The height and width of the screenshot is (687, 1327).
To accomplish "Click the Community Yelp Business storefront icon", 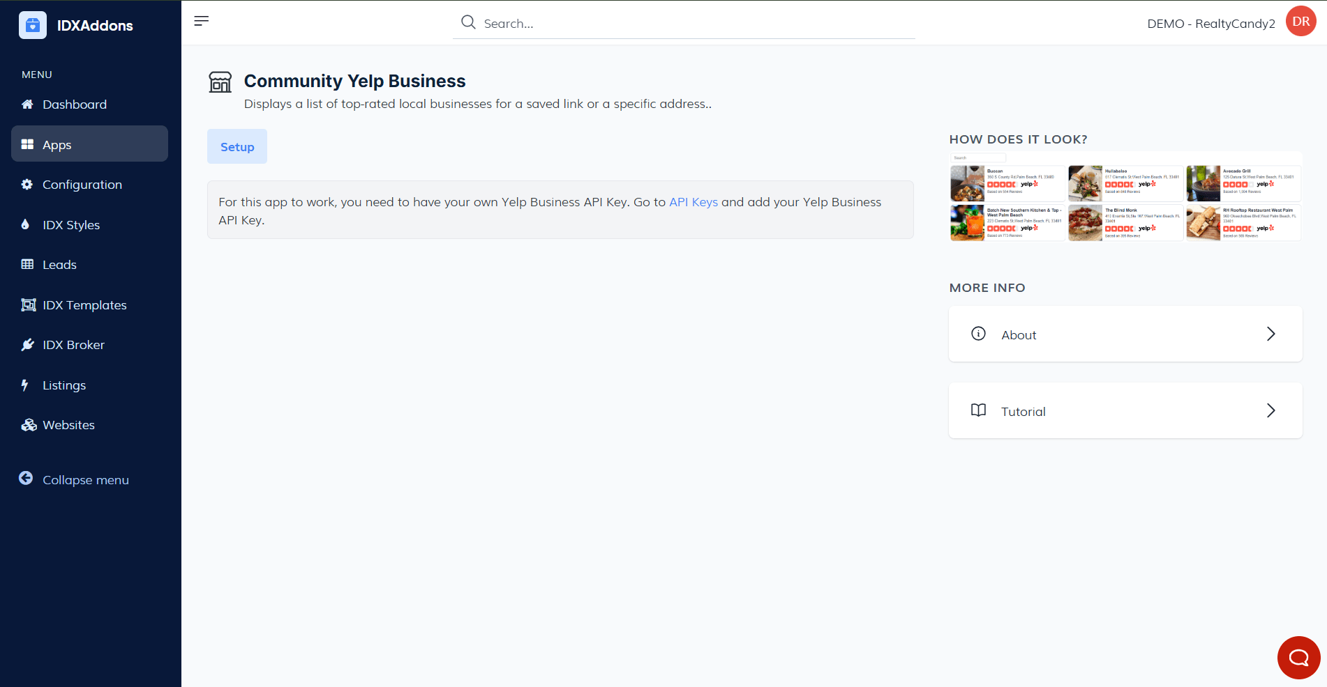I will (220, 82).
